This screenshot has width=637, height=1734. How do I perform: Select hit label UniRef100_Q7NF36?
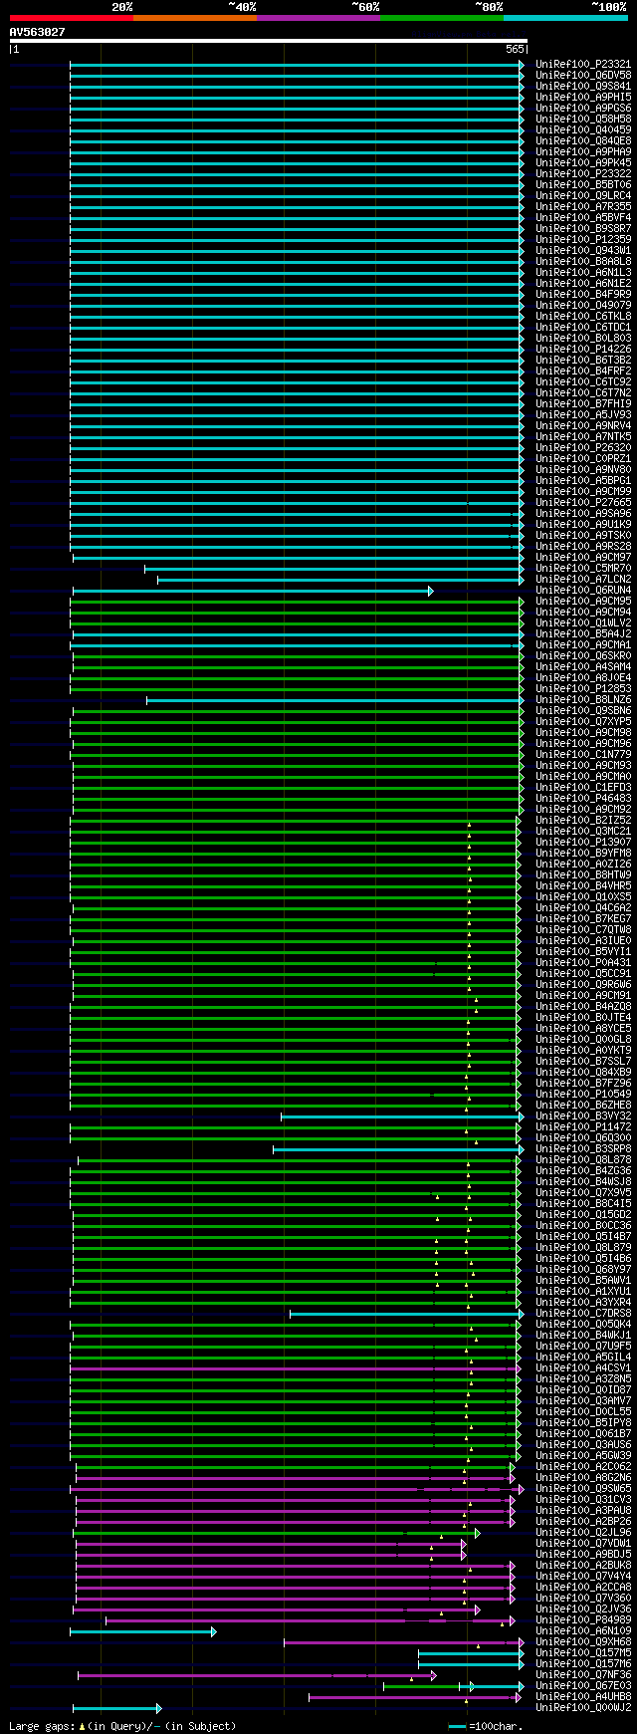pyautogui.click(x=583, y=1674)
